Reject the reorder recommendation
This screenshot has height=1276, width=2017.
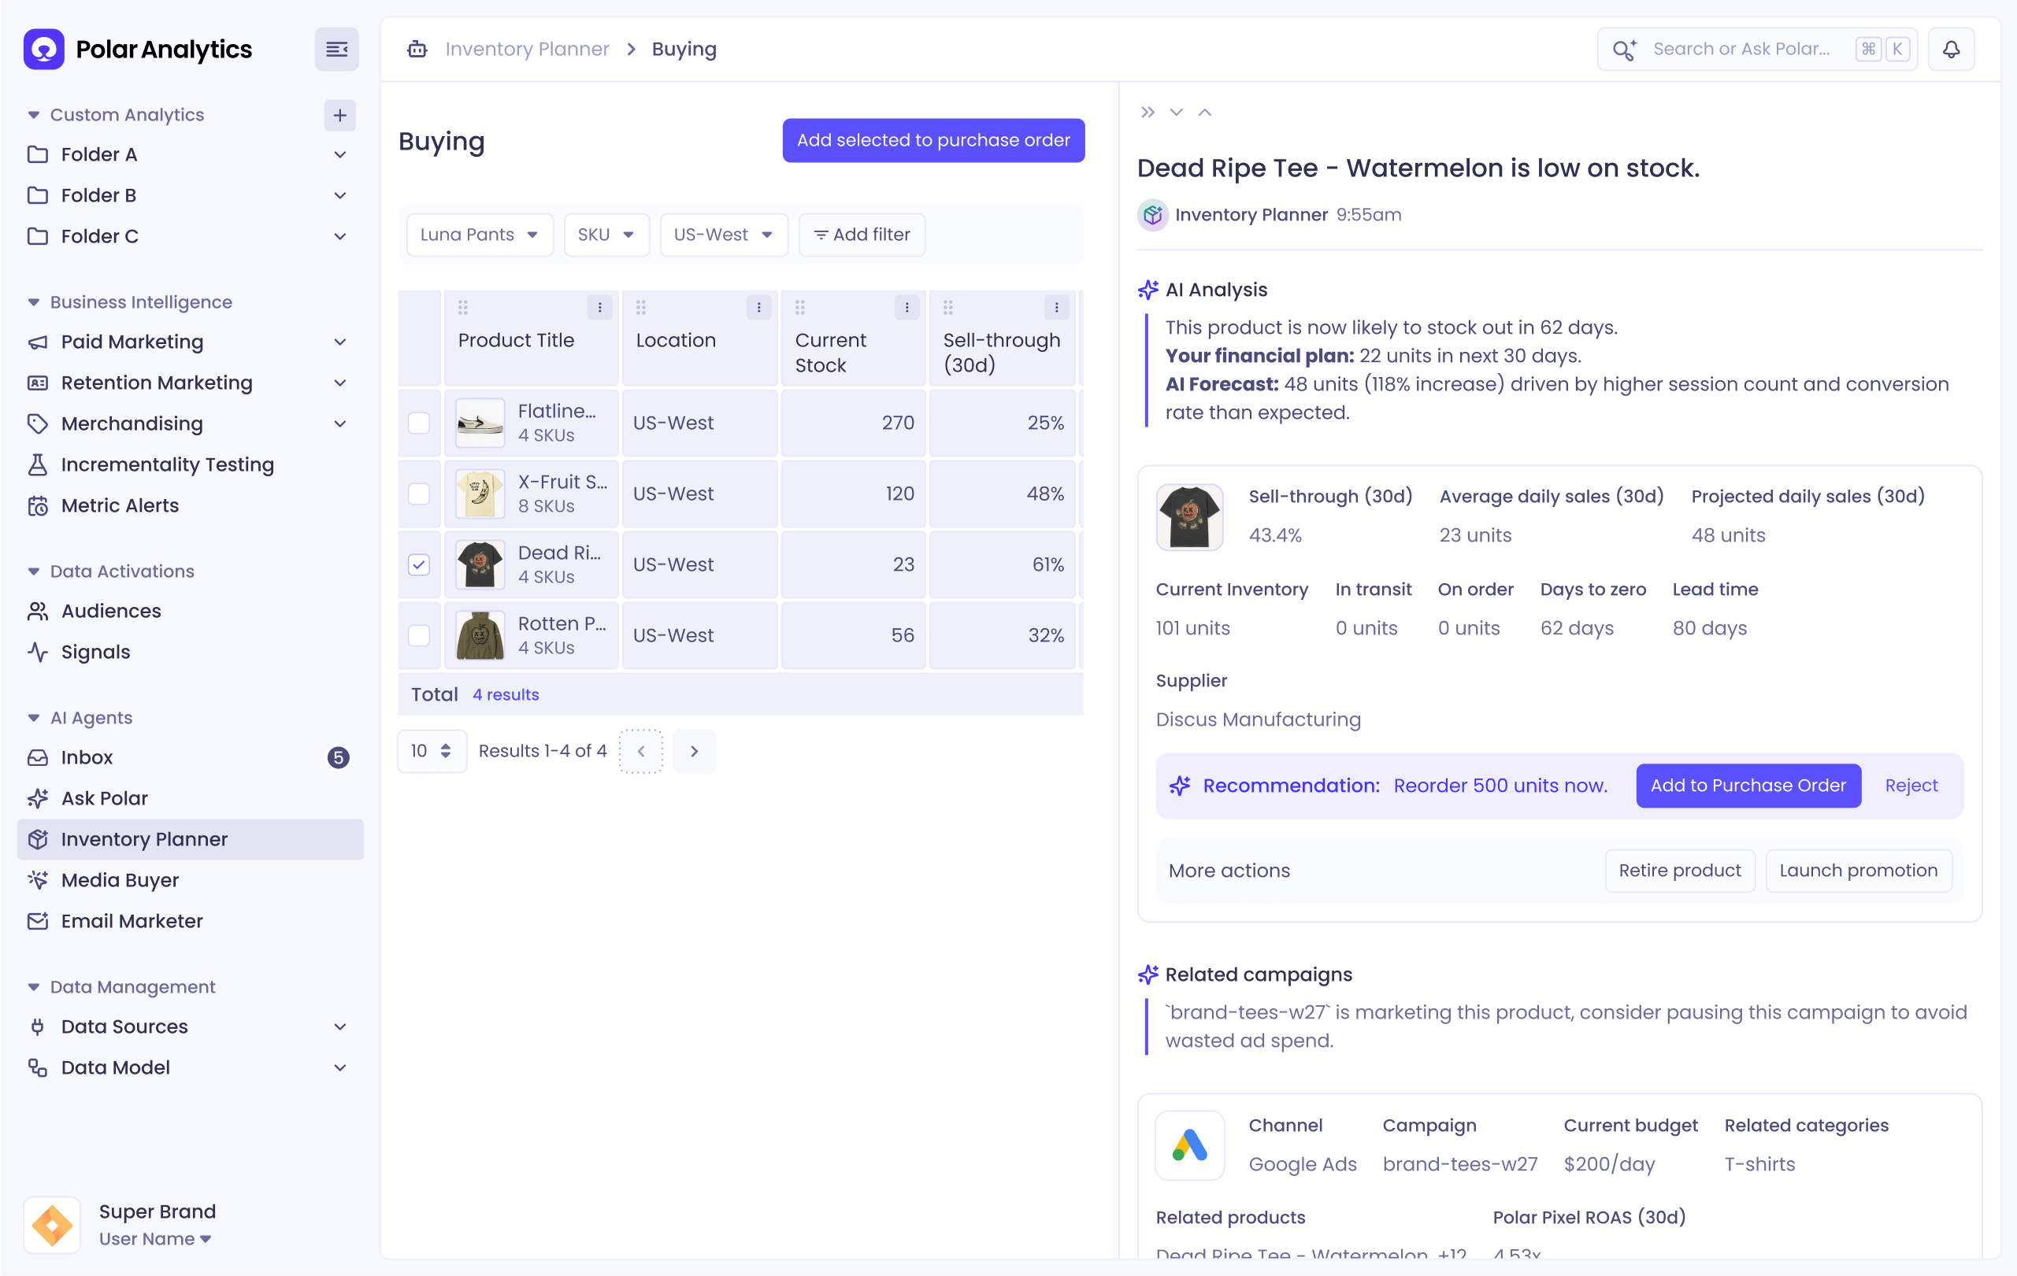tap(1911, 786)
